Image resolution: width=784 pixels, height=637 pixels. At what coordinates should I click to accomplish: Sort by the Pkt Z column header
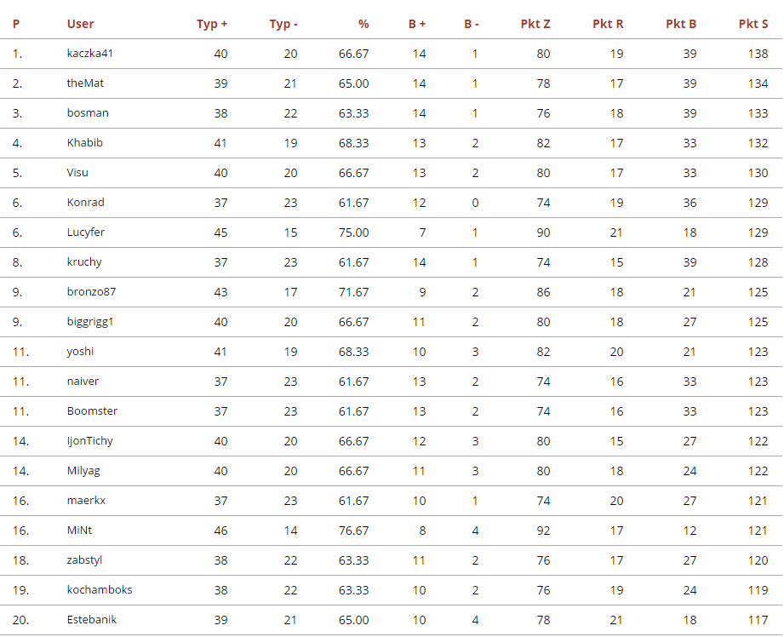point(535,24)
